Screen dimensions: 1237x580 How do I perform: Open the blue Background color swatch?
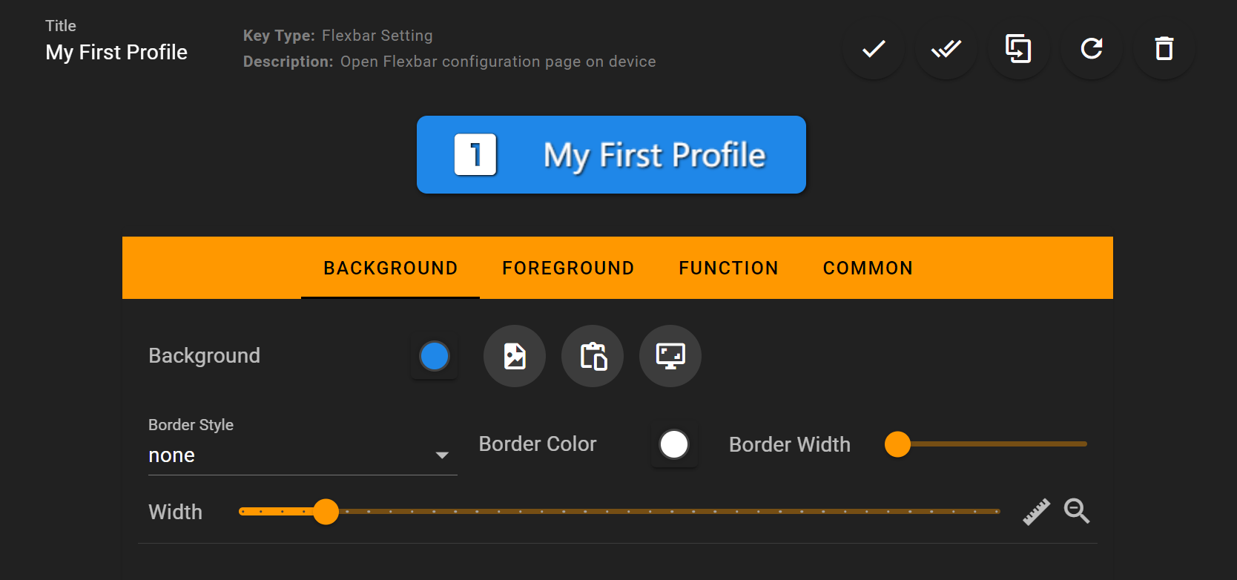pyautogui.click(x=435, y=356)
